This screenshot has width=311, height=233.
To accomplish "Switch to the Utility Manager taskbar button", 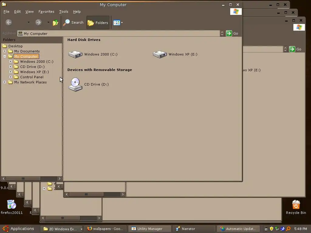I will click(x=150, y=229).
